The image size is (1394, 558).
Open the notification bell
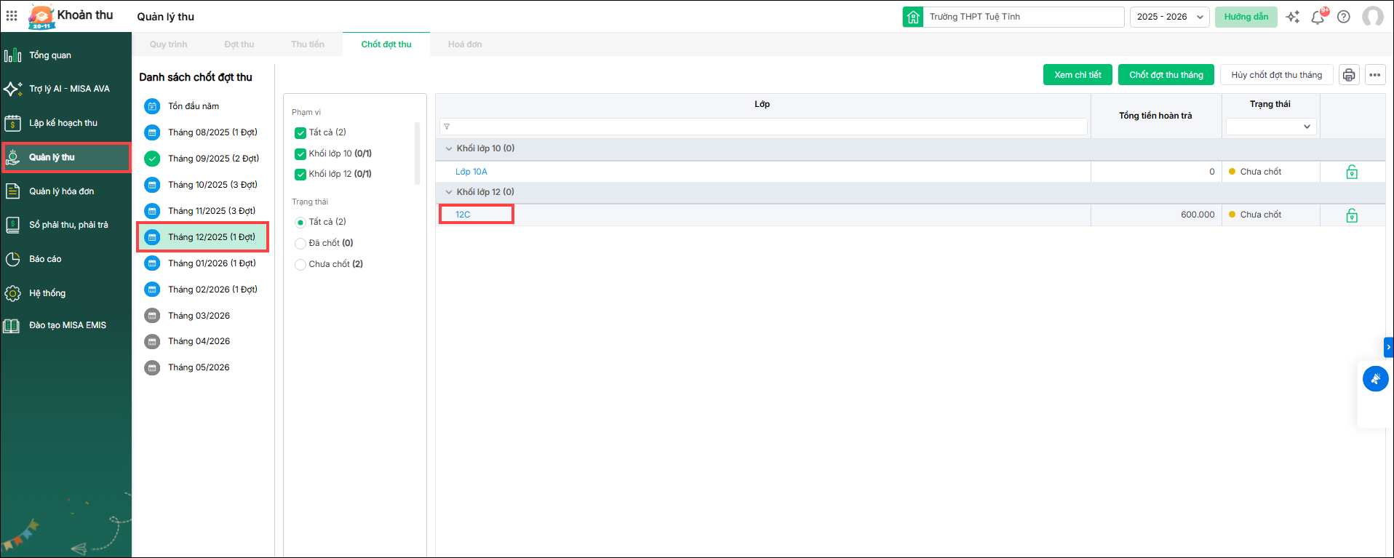(x=1318, y=17)
